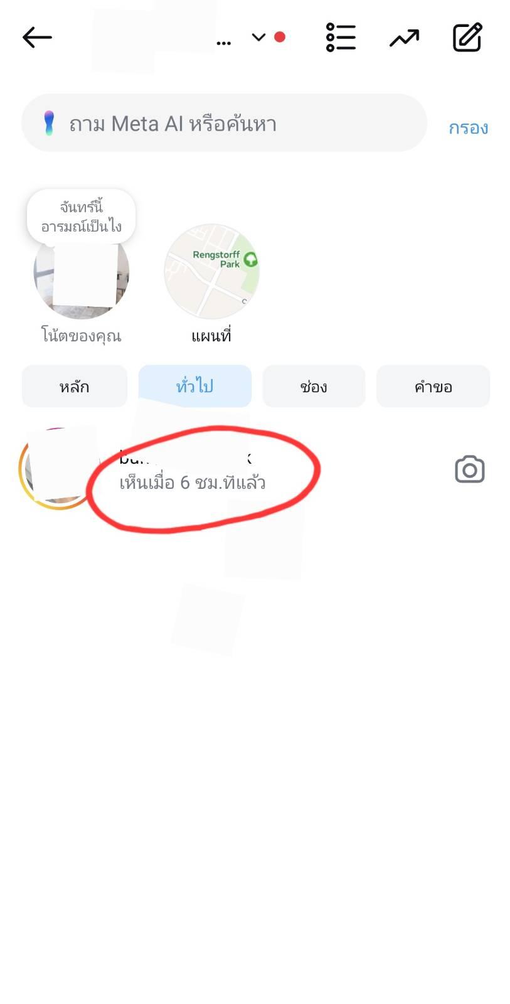The width and height of the screenshot is (510, 1004).
Task: Focus the ถาม Meta AI search field
Action: pyautogui.click(x=225, y=123)
